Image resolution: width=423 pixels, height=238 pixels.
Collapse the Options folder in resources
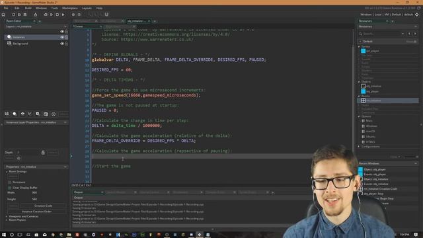point(359,116)
